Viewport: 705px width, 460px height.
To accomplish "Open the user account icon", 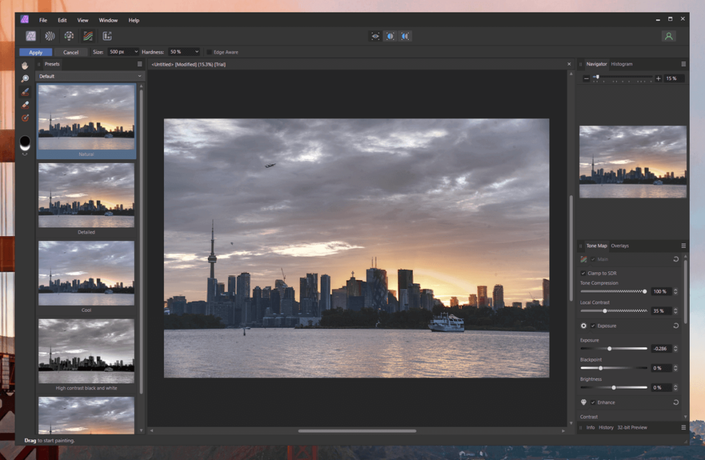I will tap(669, 36).
